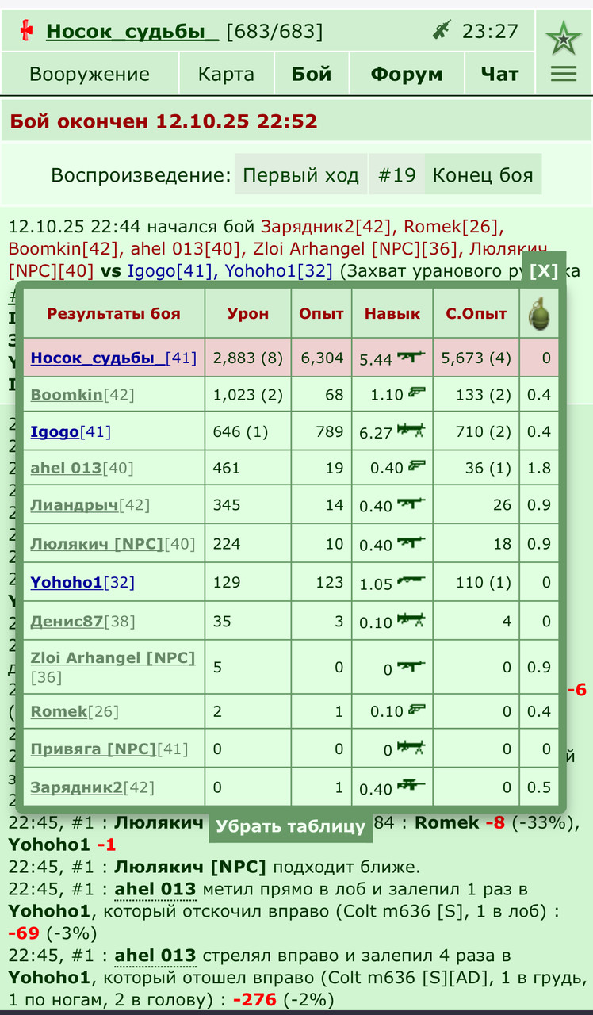Select replay turn #19
The width and height of the screenshot is (593, 1015).
pyautogui.click(x=396, y=174)
